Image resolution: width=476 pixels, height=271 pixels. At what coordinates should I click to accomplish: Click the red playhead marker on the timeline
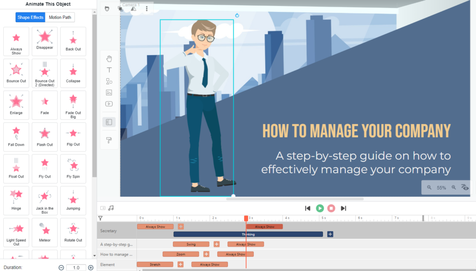click(x=246, y=218)
